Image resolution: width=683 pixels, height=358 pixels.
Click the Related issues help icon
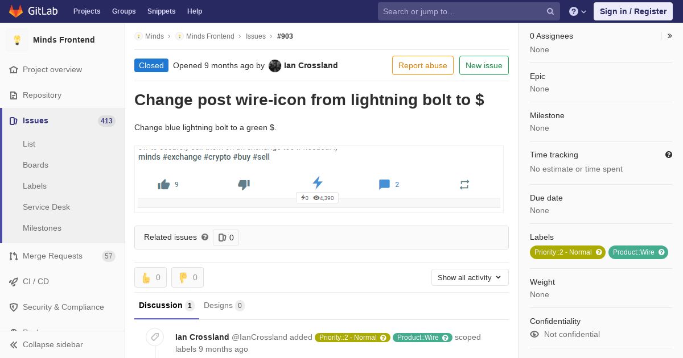(205, 237)
